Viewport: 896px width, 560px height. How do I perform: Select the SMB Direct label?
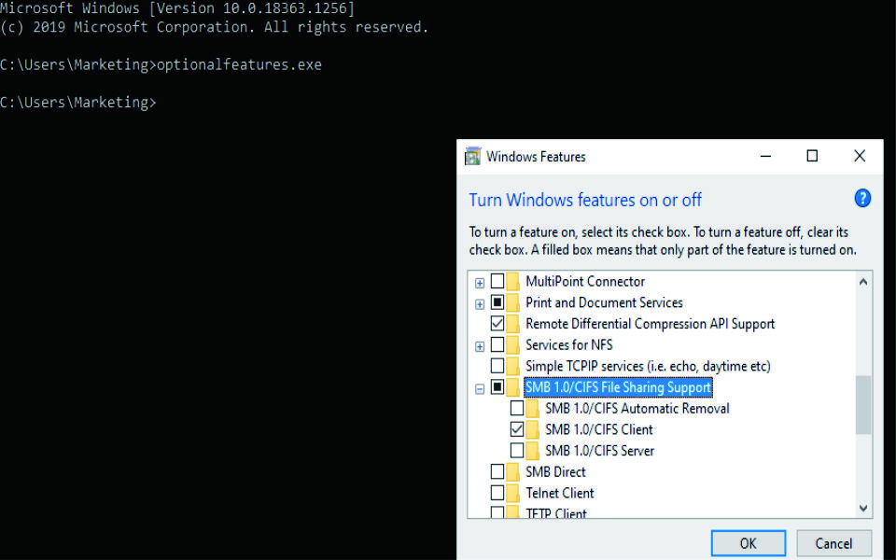[x=555, y=471]
